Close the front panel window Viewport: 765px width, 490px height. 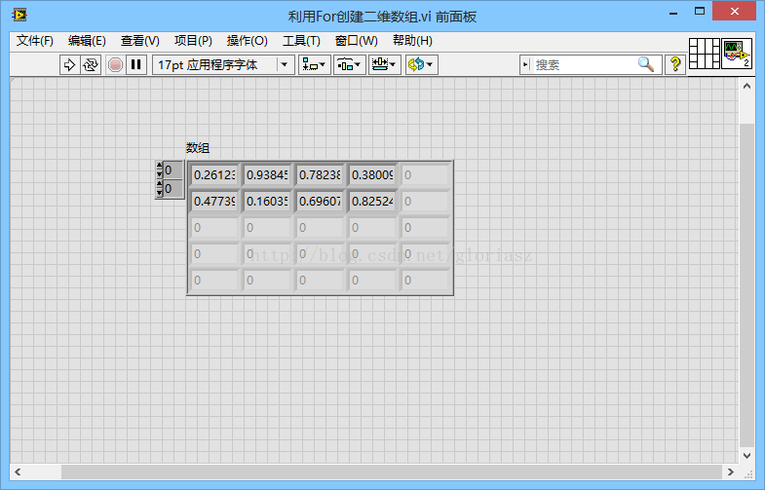pyautogui.click(x=734, y=12)
